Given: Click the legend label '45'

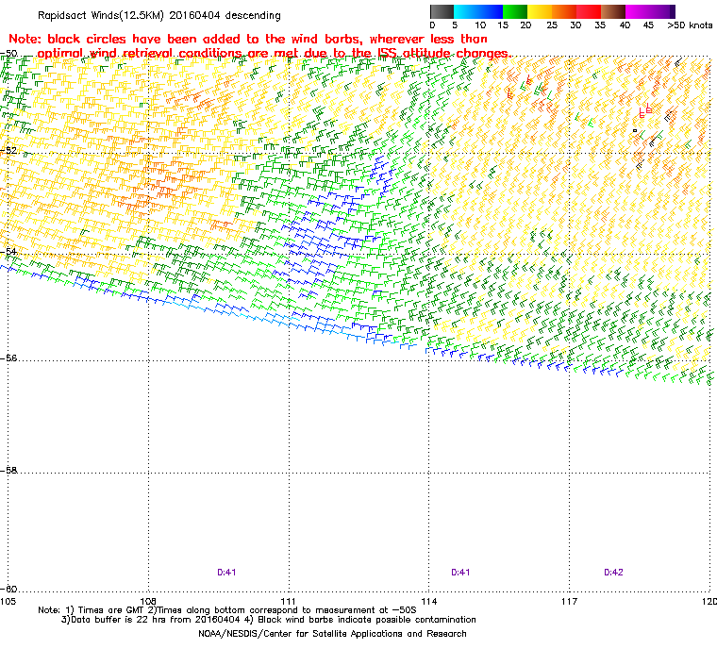Looking at the screenshot, I should (x=648, y=25).
